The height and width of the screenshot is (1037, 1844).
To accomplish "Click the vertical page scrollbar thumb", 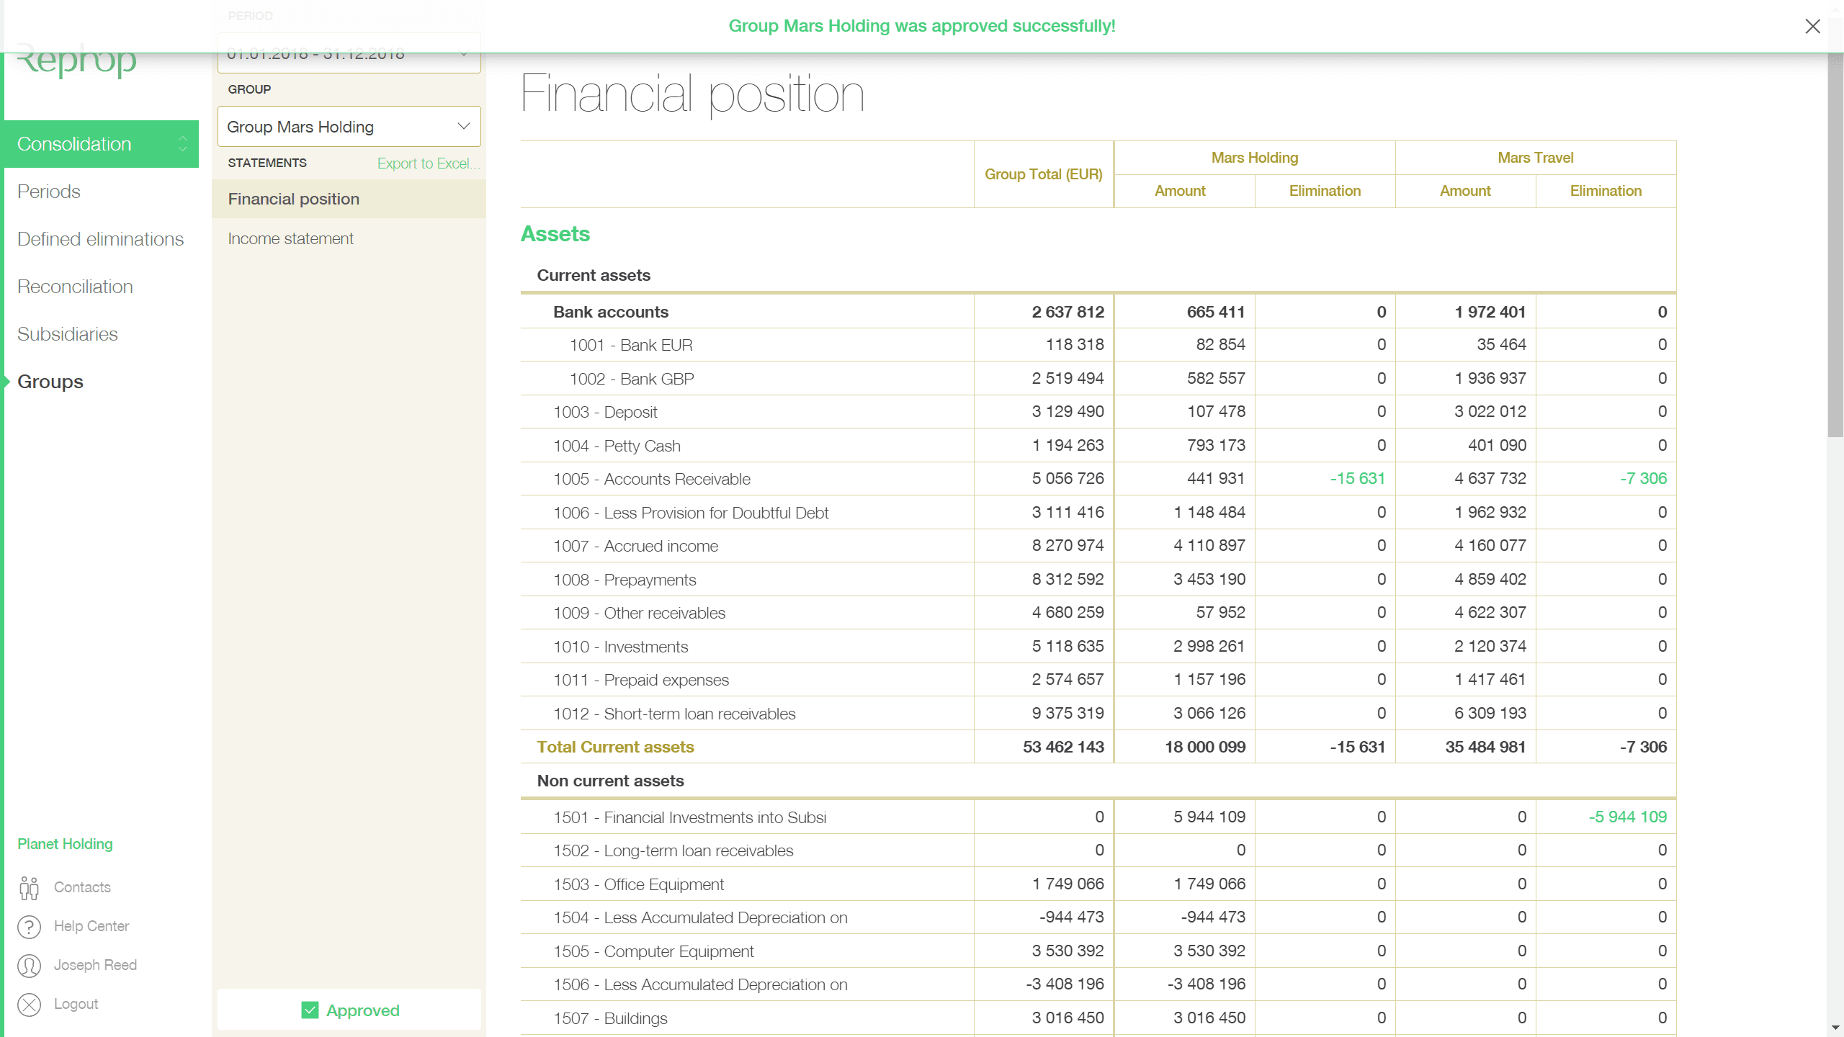I will click(x=1835, y=245).
